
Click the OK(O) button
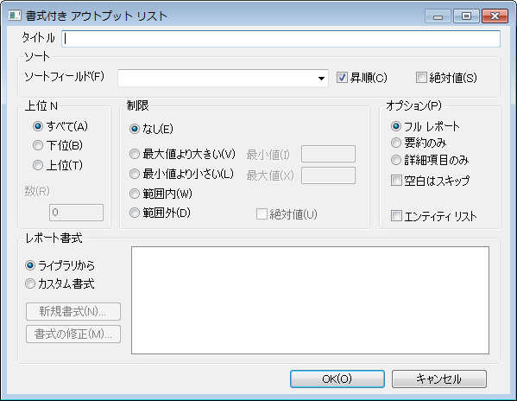(x=337, y=379)
